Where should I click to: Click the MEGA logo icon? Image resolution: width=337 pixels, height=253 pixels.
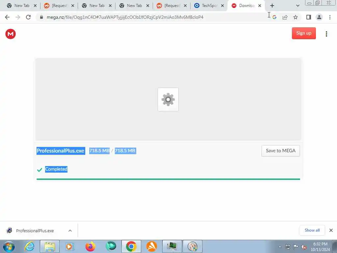(x=11, y=34)
